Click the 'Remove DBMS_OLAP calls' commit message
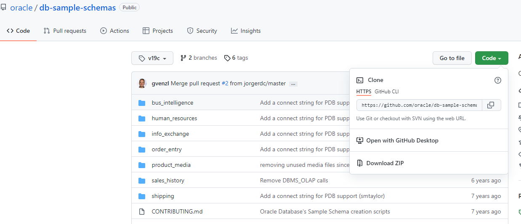The height and width of the screenshot is (224, 521). click(294, 180)
